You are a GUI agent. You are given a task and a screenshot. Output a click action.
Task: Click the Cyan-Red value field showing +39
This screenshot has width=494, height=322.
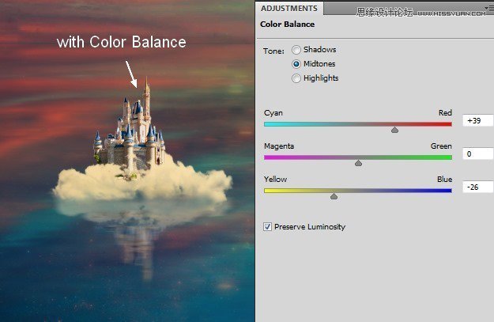tap(477, 121)
